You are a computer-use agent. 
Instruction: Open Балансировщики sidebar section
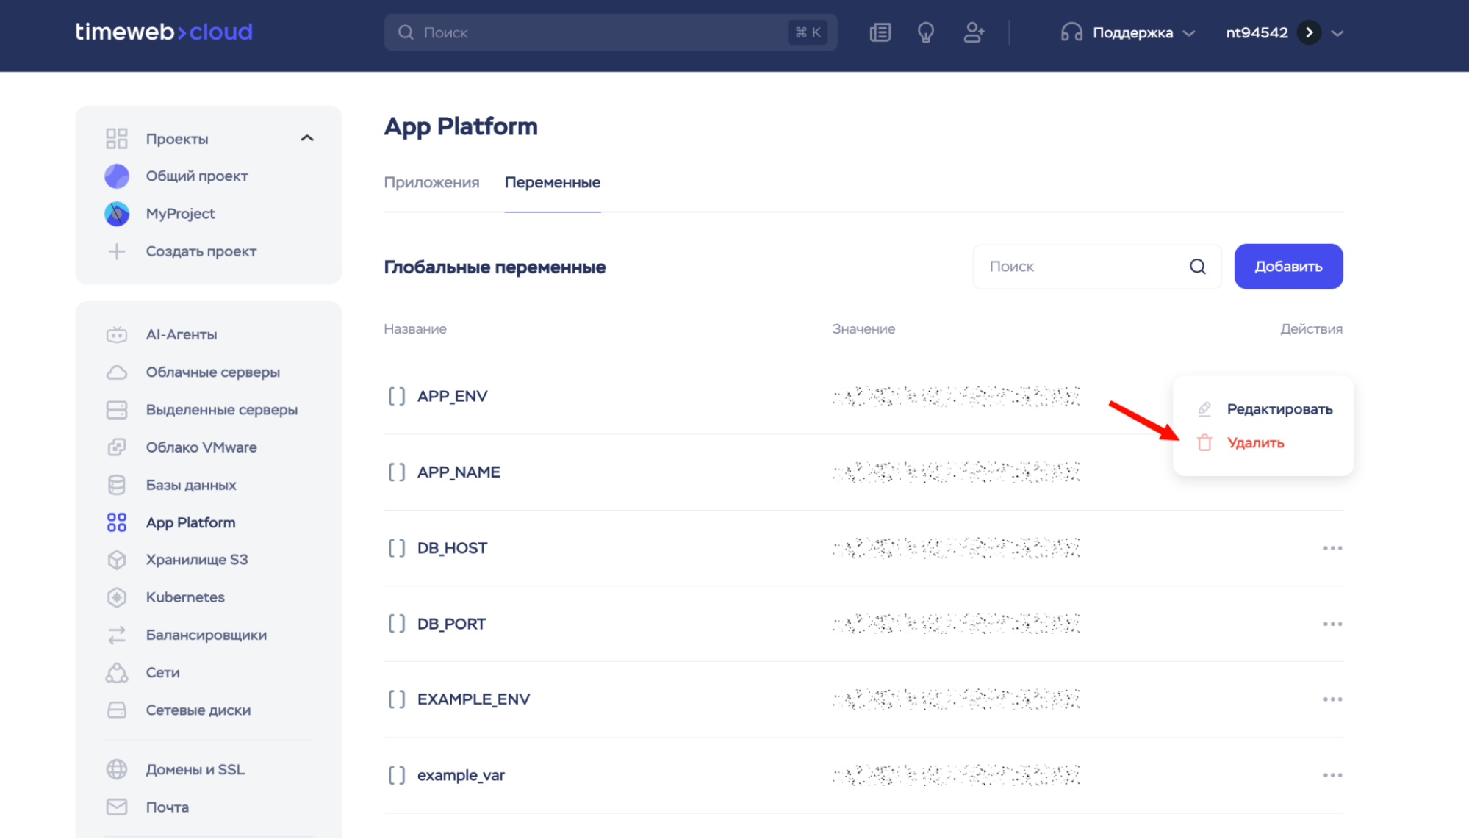(x=206, y=635)
